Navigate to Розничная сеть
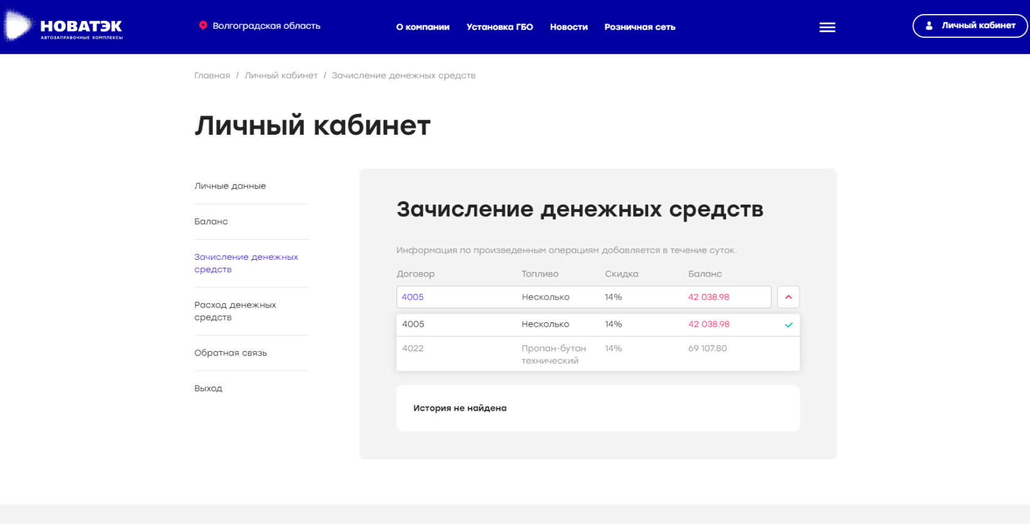This screenshot has height=524, width=1030. point(639,27)
